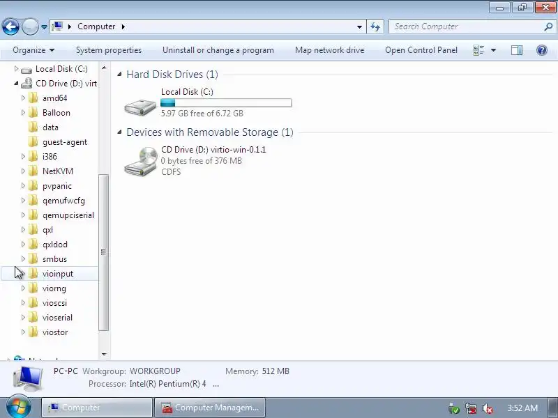Image resolution: width=558 pixels, height=418 pixels.
Task: Click the vioserial folder icon
Action: 33,318
